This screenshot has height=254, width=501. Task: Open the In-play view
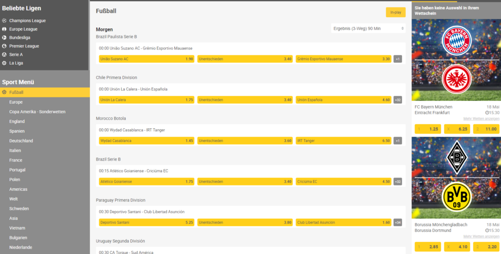tap(395, 12)
